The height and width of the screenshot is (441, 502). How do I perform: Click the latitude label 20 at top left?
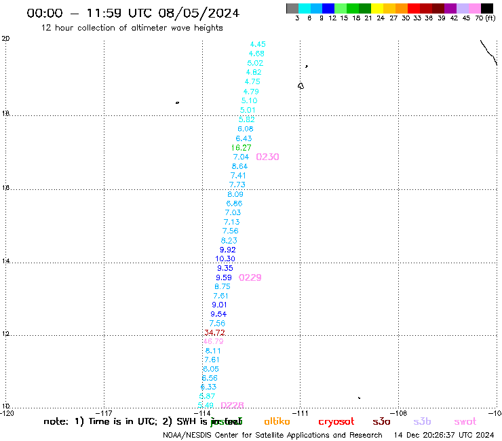pos(5,39)
